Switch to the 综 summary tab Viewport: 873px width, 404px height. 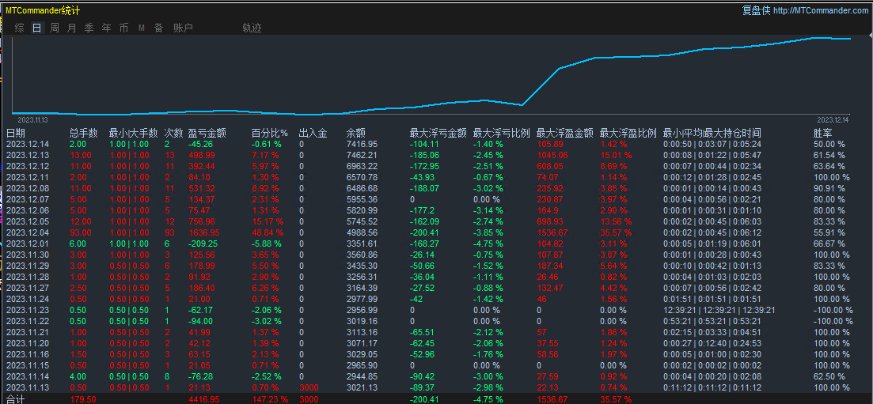tap(19, 28)
